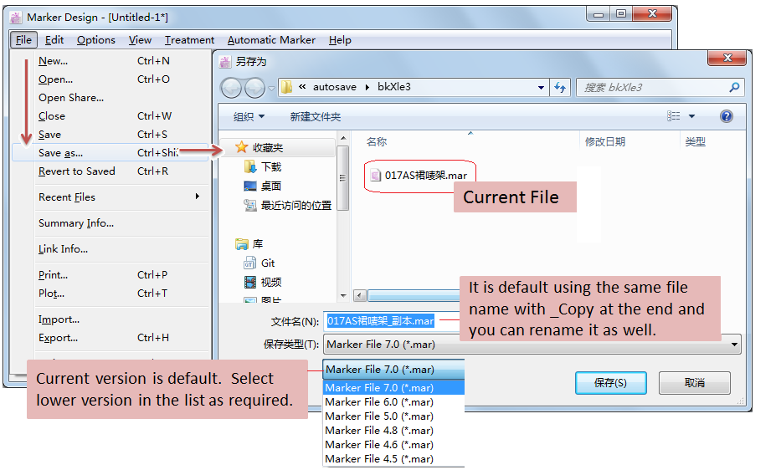781x475 pixels.
Task: Click Save as... in File menu
Action: pos(60,153)
